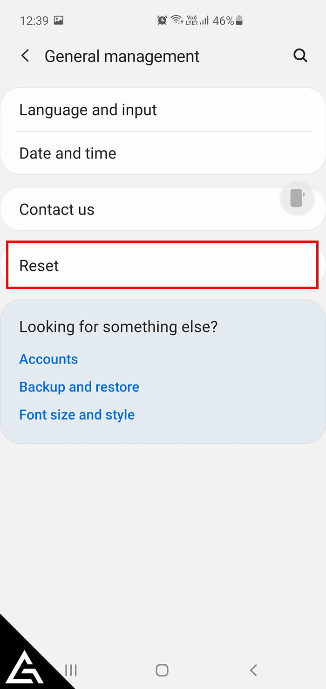Tap the picture notification icon
Image resolution: width=326 pixels, height=689 pixels.
pos(59,21)
